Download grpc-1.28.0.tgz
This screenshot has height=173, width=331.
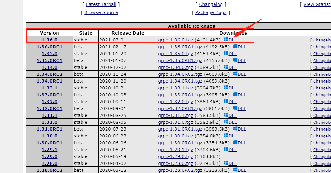click(x=175, y=163)
